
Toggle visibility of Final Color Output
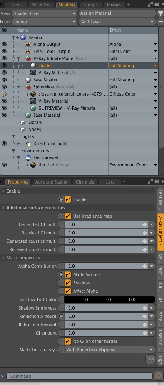coord(5,52)
